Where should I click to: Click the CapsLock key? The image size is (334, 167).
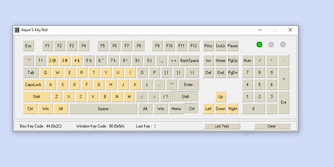point(34,85)
